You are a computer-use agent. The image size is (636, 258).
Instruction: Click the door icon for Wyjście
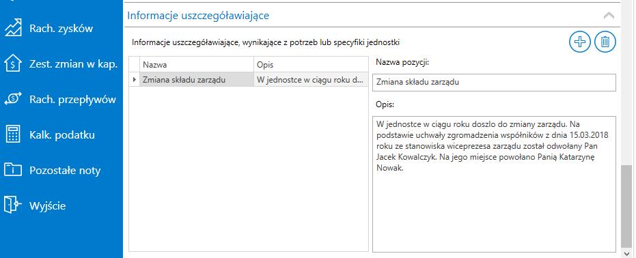point(12,205)
